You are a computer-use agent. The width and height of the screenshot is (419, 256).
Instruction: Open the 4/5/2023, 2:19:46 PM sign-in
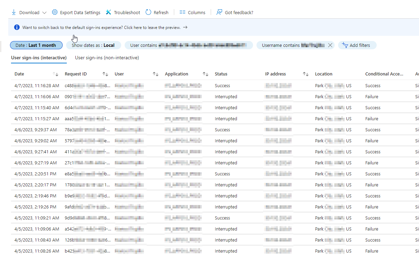(x=215, y=196)
